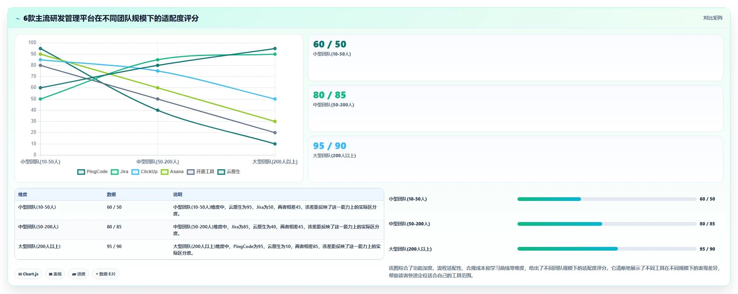Toggle the ClickUp series in the chart legend
This screenshot has width=738, height=294.
tap(145, 172)
